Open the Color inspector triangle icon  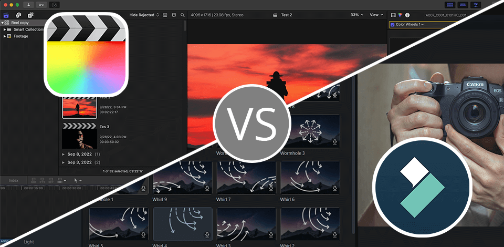(x=400, y=15)
